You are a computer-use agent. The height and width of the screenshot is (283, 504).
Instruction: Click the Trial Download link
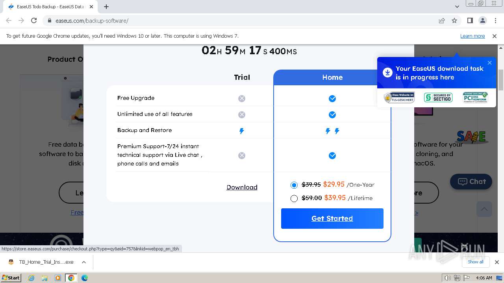click(242, 187)
